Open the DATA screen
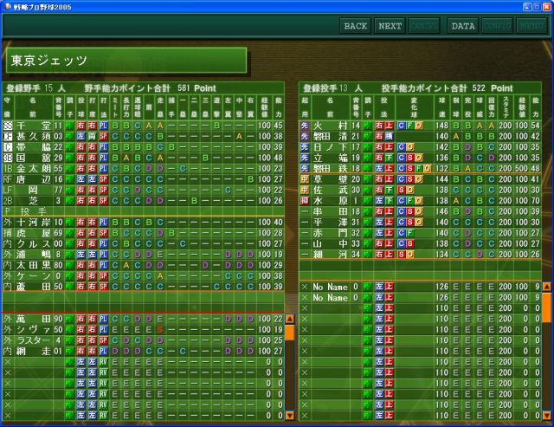 click(463, 26)
